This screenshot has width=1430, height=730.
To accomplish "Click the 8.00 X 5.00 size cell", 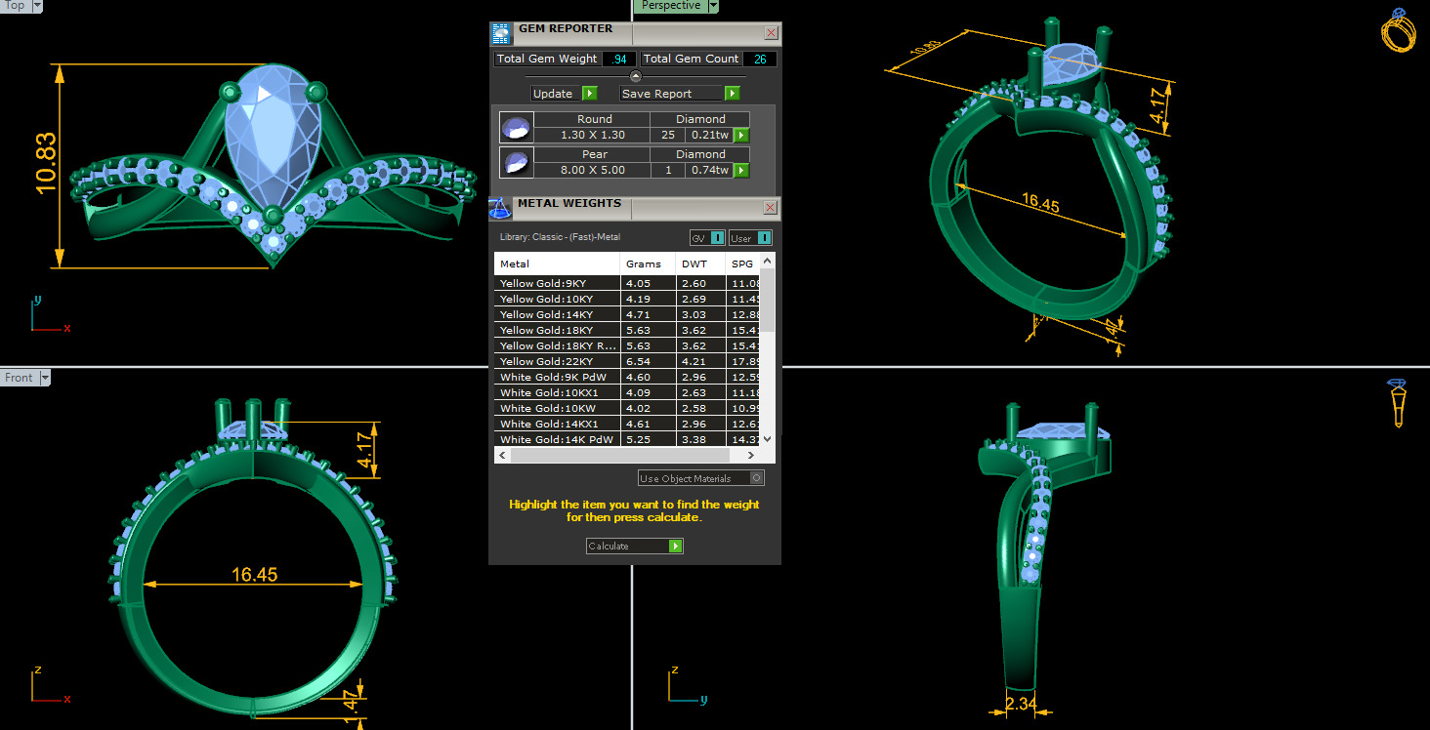I will click(x=594, y=171).
